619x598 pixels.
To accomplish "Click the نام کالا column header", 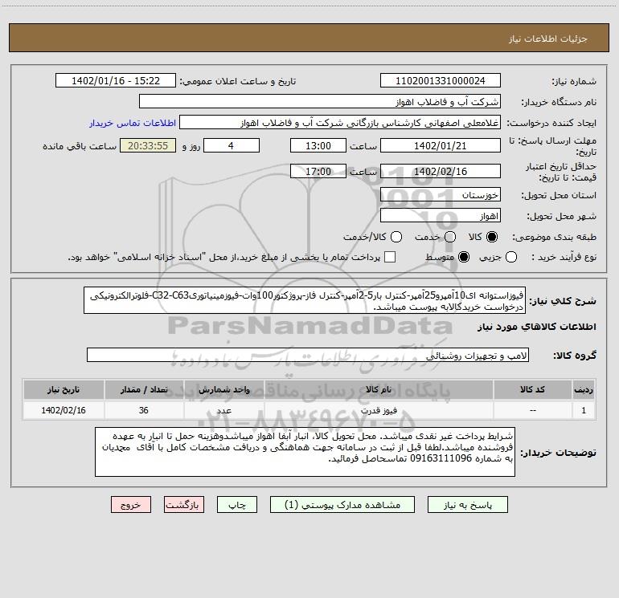I will pyautogui.click(x=379, y=389).
